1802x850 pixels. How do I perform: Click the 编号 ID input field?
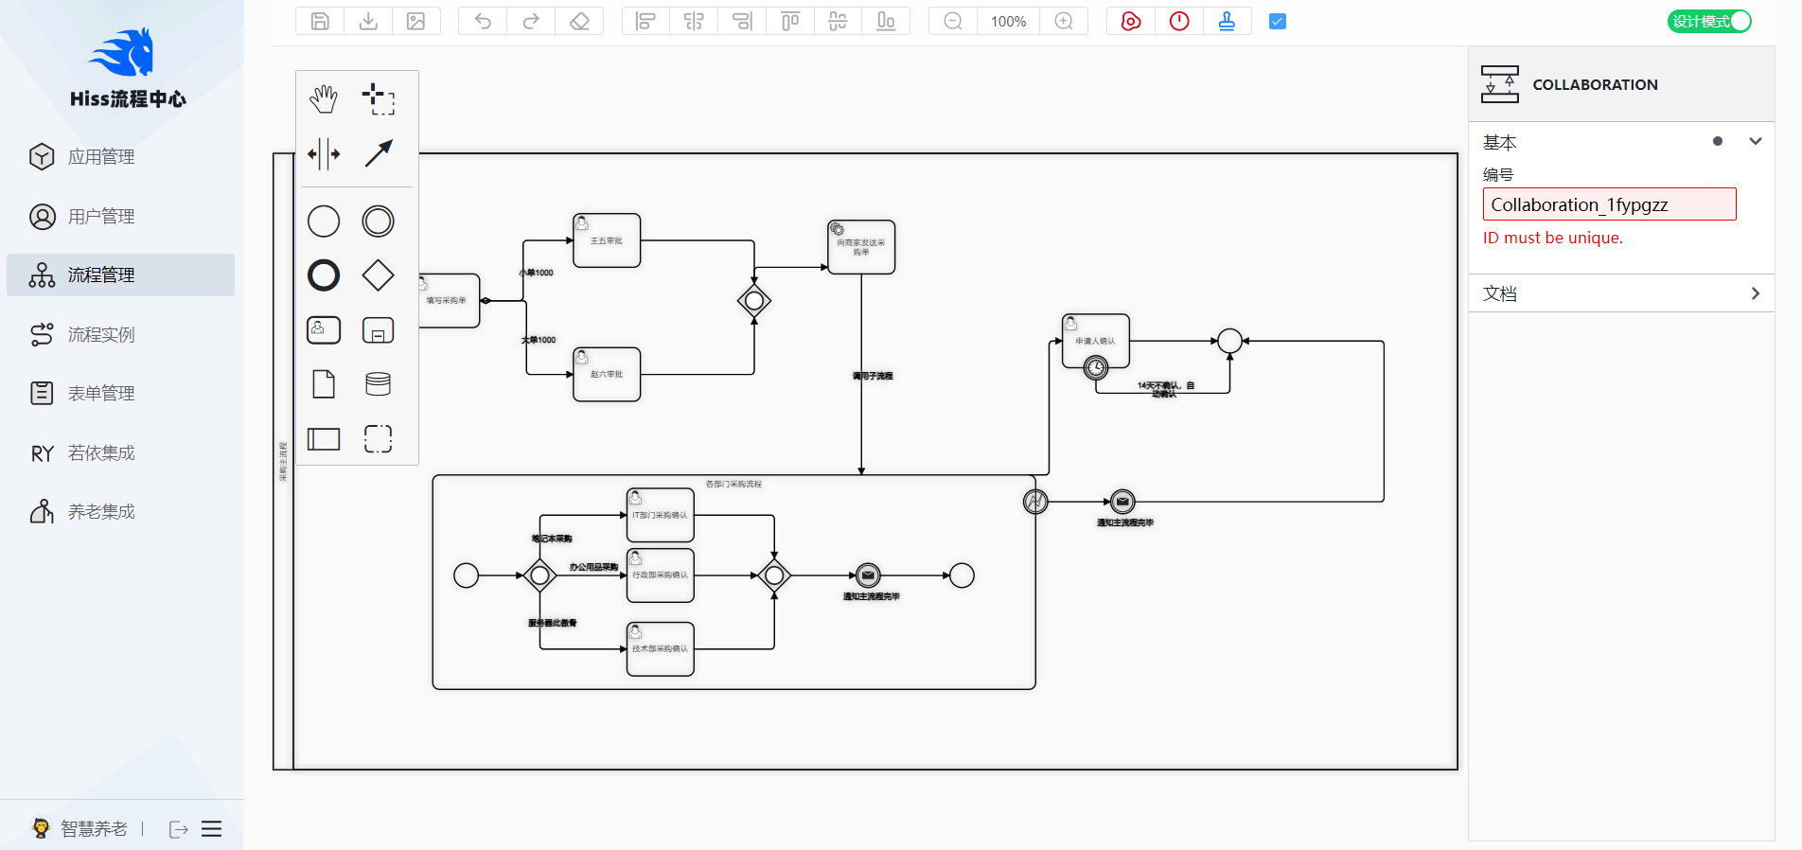1609,204
